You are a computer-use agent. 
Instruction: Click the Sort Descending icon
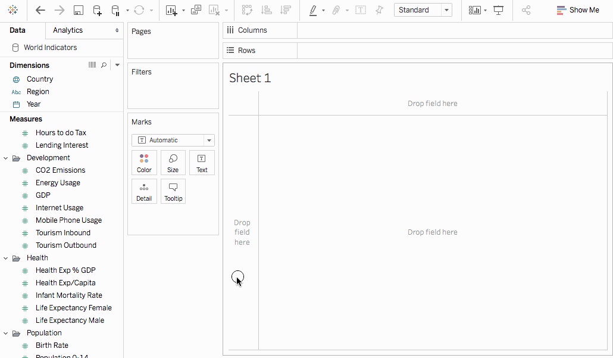tap(285, 10)
